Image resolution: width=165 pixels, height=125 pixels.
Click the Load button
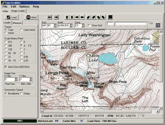click(x=11, y=17)
